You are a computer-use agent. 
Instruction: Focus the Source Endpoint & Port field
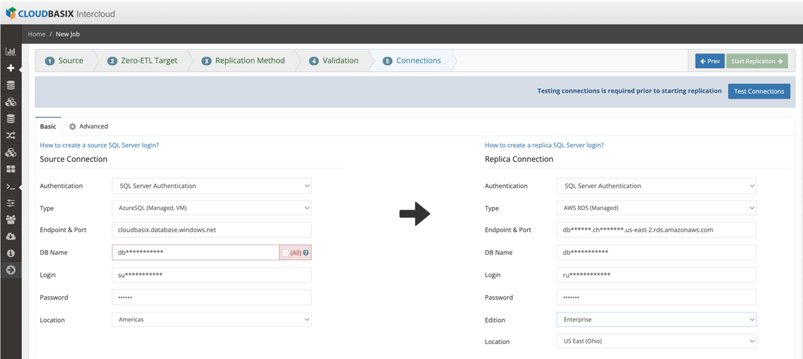pyautogui.click(x=212, y=230)
